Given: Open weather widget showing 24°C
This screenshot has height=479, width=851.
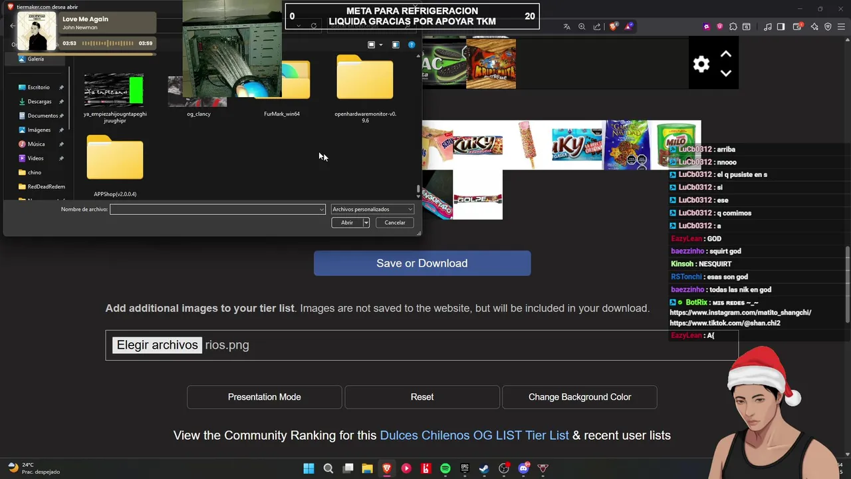Looking at the screenshot, I should [33, 468].
